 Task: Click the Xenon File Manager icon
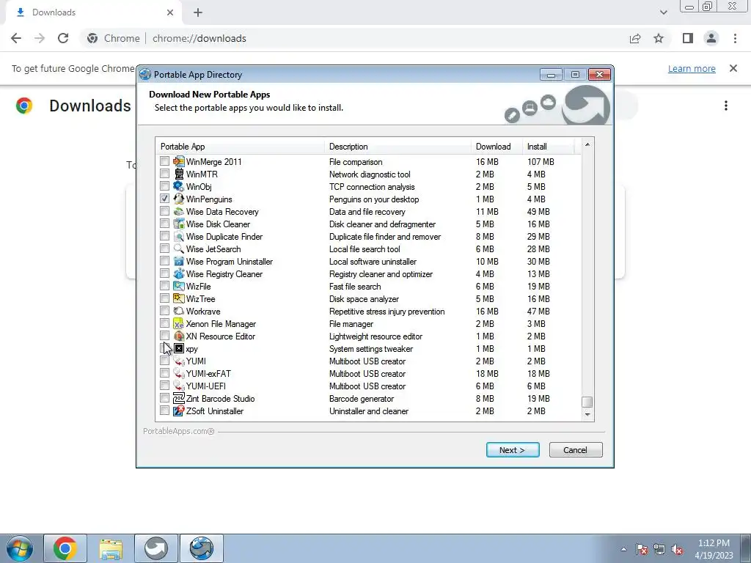(179, 323)
